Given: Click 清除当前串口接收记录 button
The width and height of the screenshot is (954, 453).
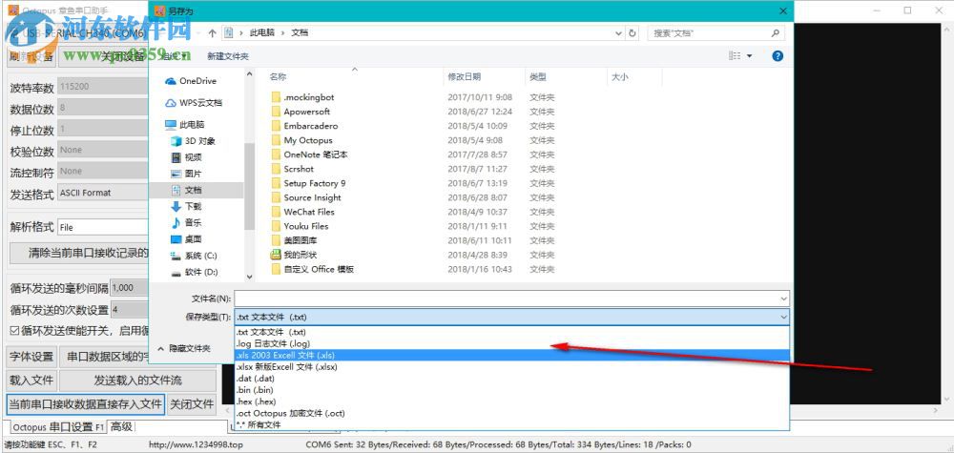Looking at the screenshot, I should (x=80, y=253).
